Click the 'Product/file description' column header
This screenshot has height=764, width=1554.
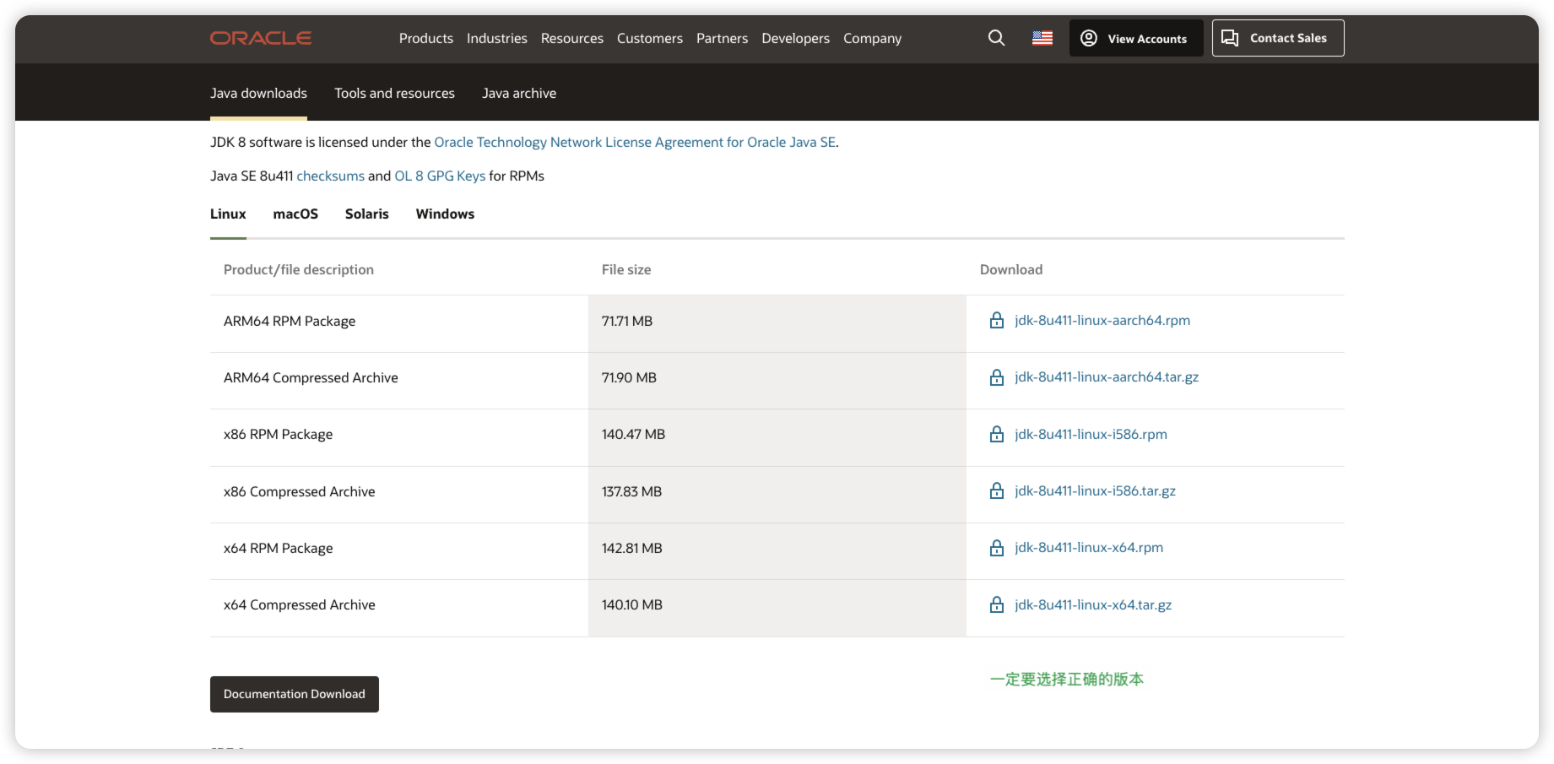click(299, 269)
